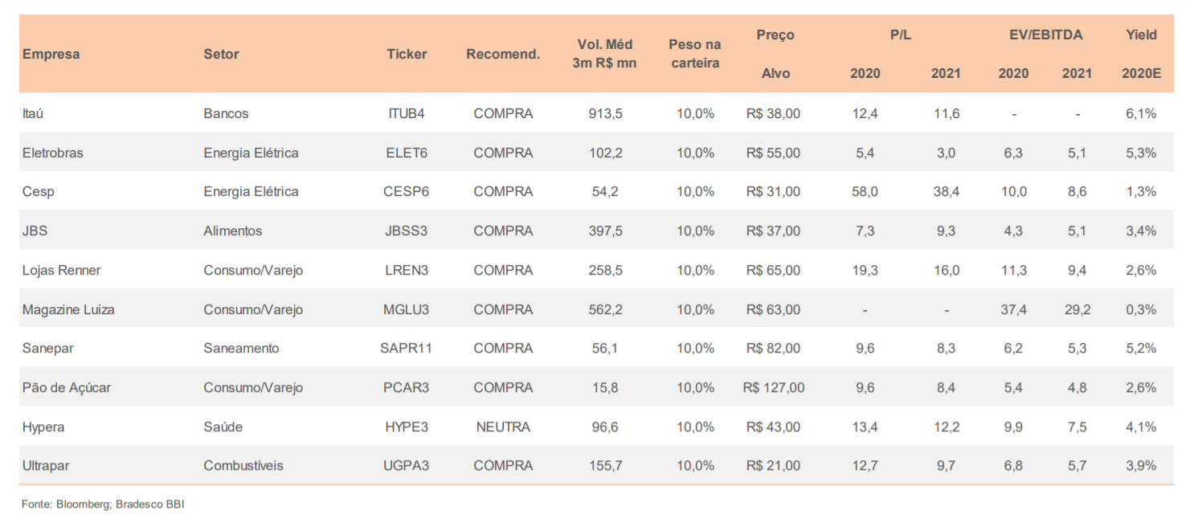Select the JBS row name
The width and height of the screenshot is (1190, 531).
click(35, 231)
